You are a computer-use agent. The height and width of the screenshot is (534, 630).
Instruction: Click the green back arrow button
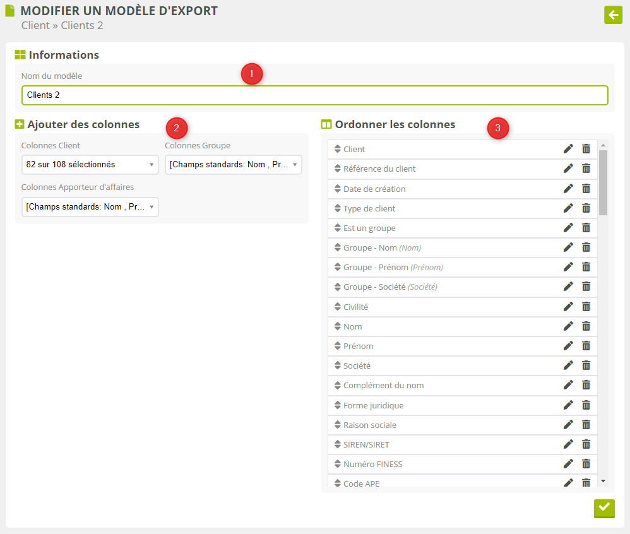[613, 15]
